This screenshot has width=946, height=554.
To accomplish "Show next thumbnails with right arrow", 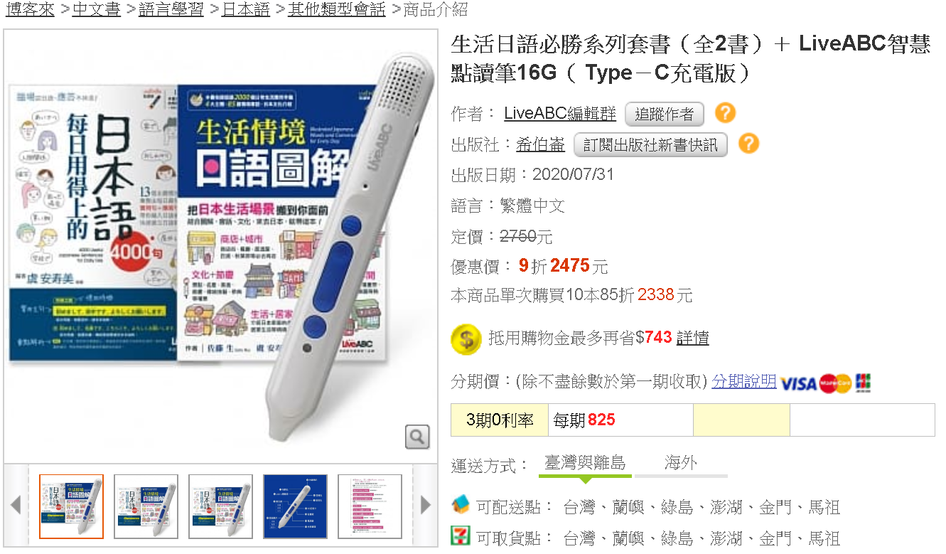I will point(426,506).
